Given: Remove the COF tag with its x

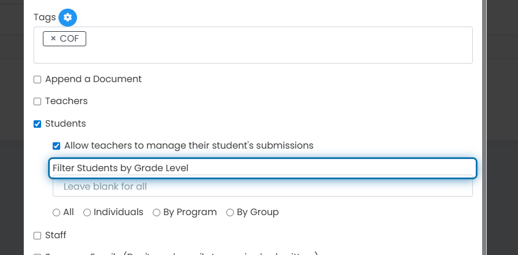Looking at the screenshot, I should (53, 39).
